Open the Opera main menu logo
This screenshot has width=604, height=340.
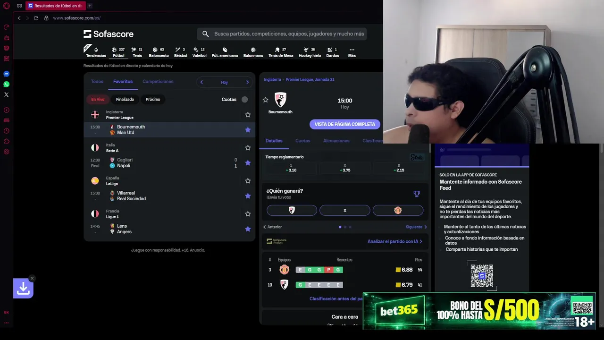[x=7, y=6]
